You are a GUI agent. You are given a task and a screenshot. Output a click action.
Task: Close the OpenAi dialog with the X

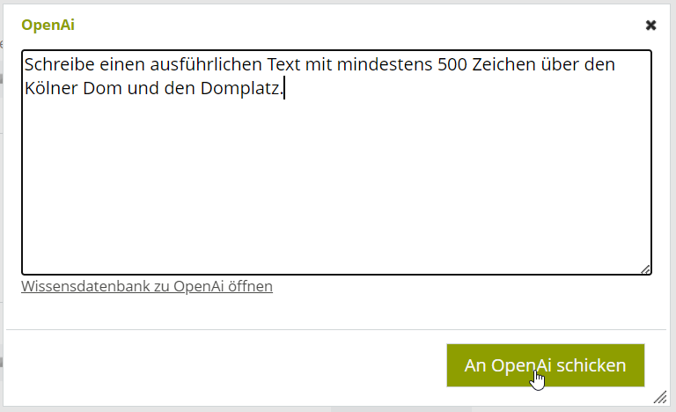click(650, 25)
